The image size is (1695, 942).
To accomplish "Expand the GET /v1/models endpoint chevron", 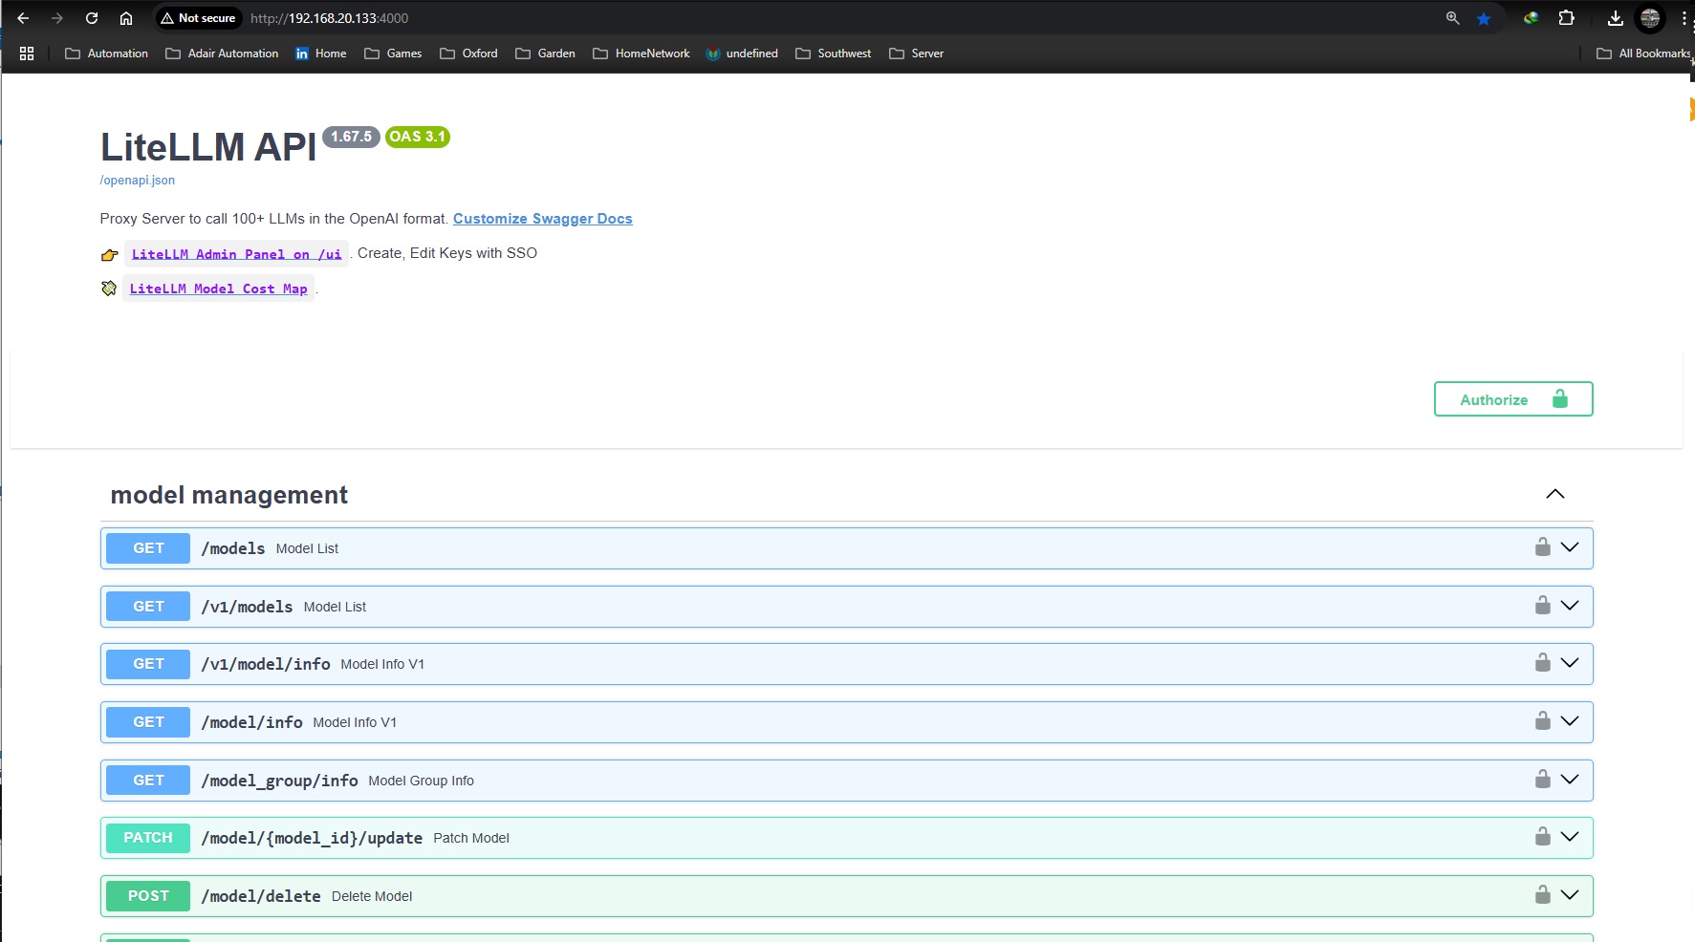I will (x=1570, y=606).
